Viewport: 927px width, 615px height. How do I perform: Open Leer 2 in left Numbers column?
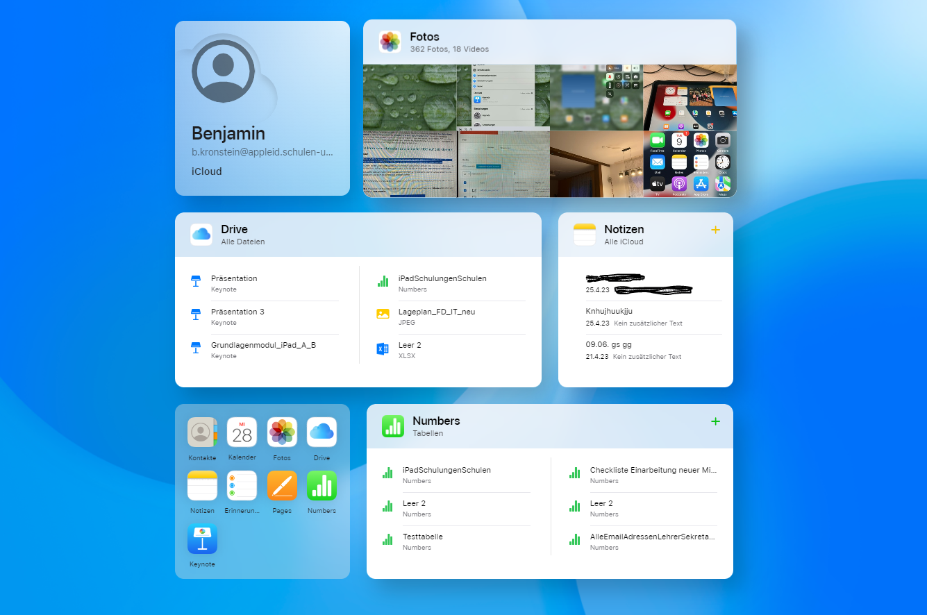[455, 509]
